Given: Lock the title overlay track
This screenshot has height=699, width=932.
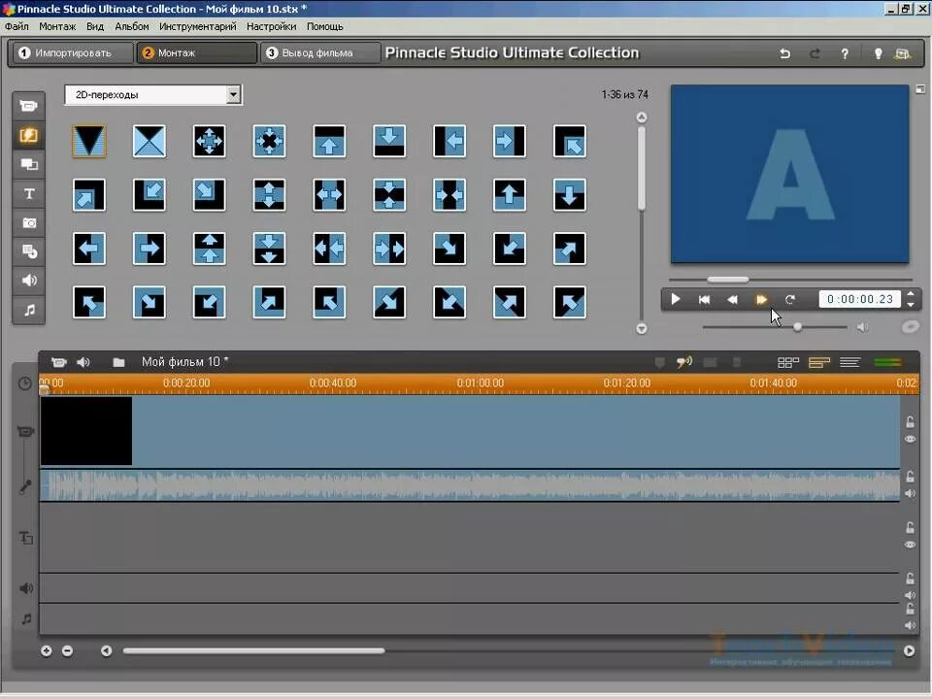Looking at the screenshot, I should (x=910, y=527).
